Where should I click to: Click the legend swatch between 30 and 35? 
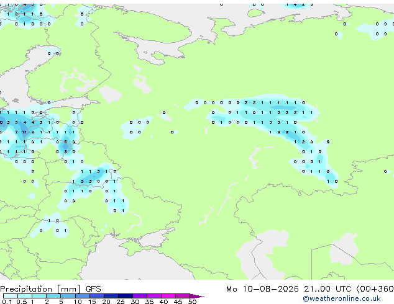[x=140, y=296]
